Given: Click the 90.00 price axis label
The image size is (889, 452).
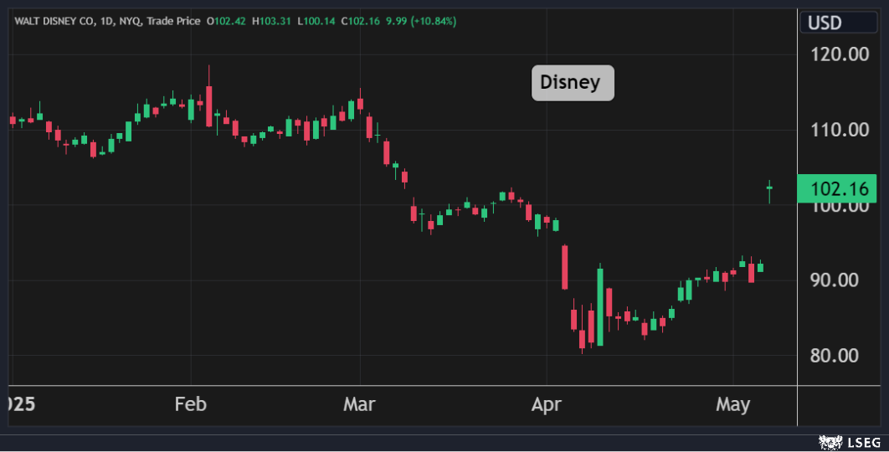Looking at the screenshot, I should [x=840, y=280].
